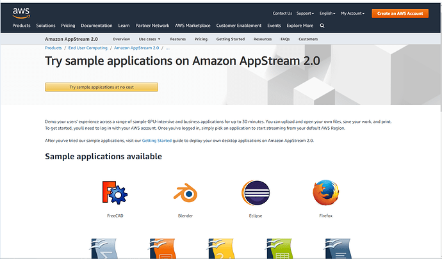The height and width of the screenshot is (259, 442).
Task: Open the Learn menu
Action: (124, 26)
